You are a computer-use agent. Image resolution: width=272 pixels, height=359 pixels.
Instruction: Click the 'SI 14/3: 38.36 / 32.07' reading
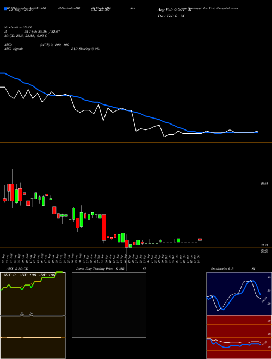coord(42,32)
